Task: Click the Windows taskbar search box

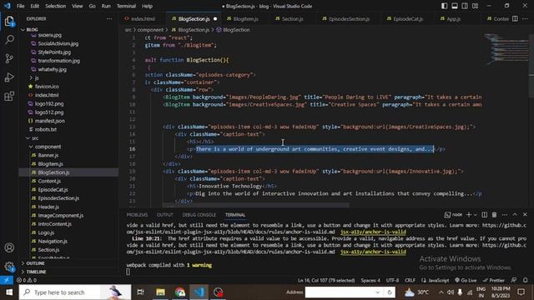Action: (x=75, y=292)
